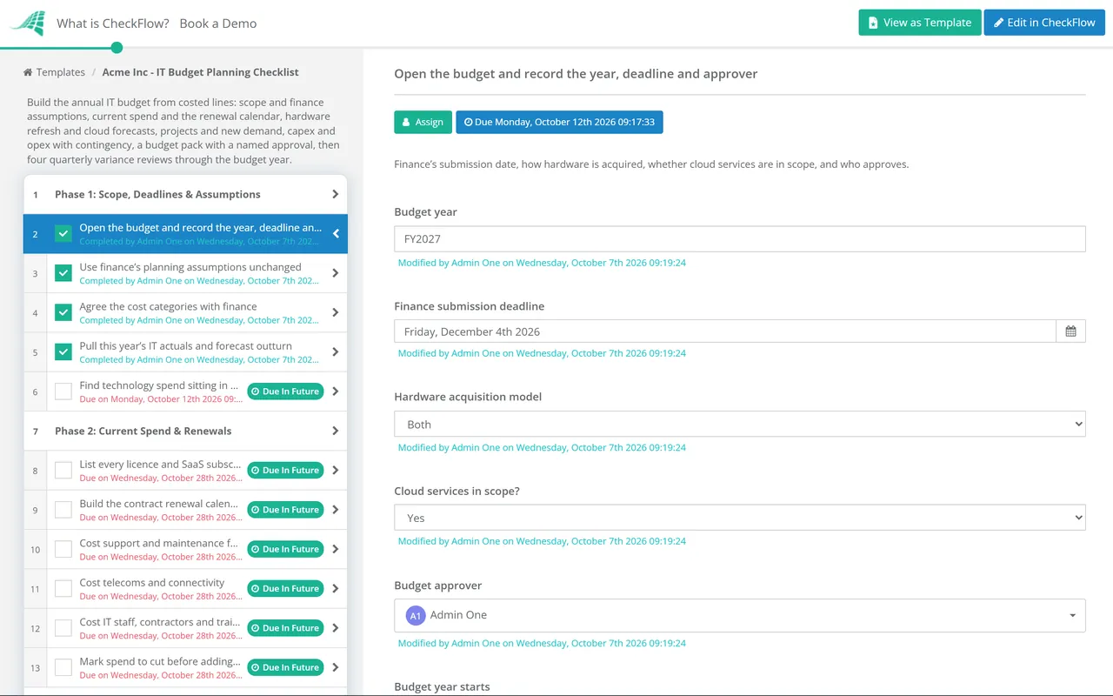Check the 'List every licence and SaaS' task
Image resolution: width=1113 pixels, height=696 pixels.
(x=63, y=471)
